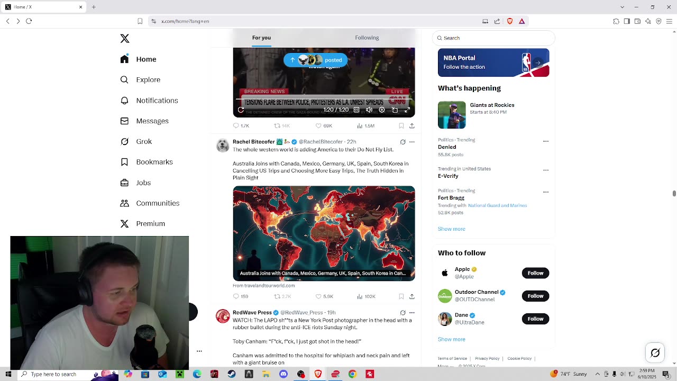Bookmark the CNN video post
The image size is (677, 381).
(x=401, y=126)
